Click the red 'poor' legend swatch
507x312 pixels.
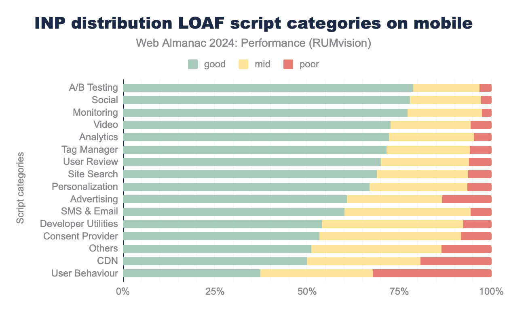point(288,64)
